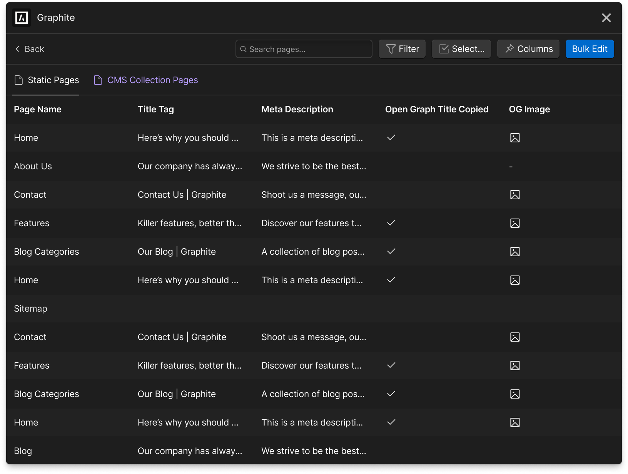Image resolution: width=628 pixels, height=474 pixels.
Task: Click About Us meta 'We strive to be the best...'
Action: click(314, 166)
